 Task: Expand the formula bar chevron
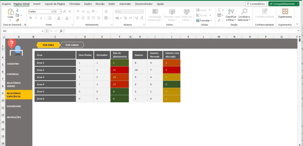(x=298, y=31)
